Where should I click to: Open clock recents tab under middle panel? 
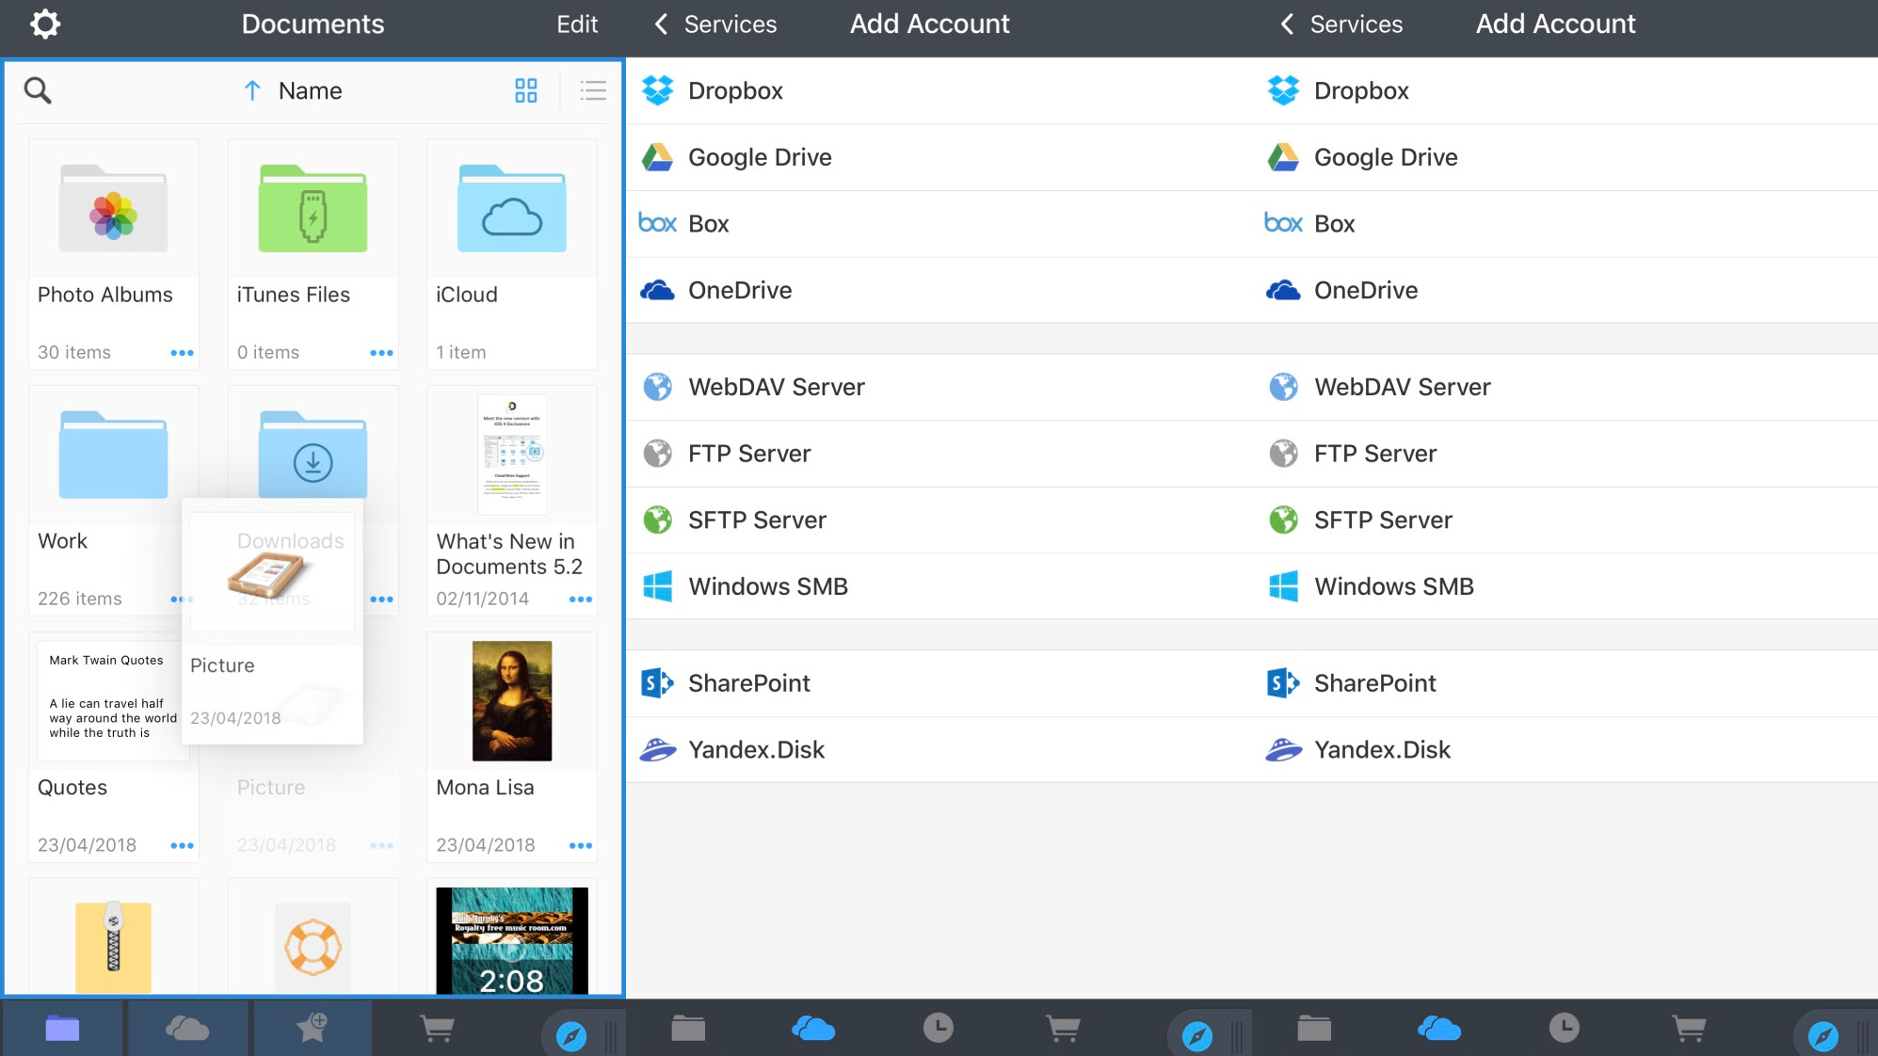point(939,1028)
